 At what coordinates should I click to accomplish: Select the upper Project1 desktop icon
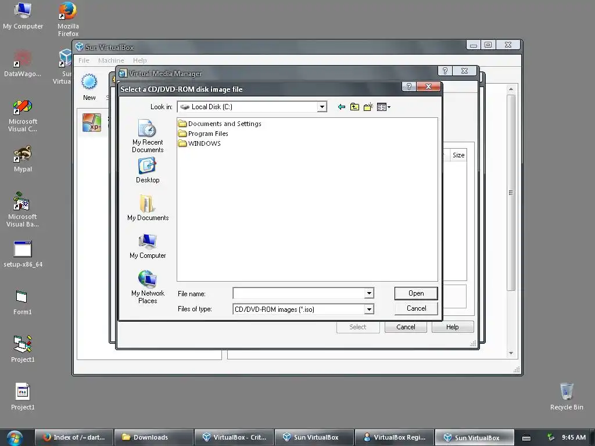(23, 349)
